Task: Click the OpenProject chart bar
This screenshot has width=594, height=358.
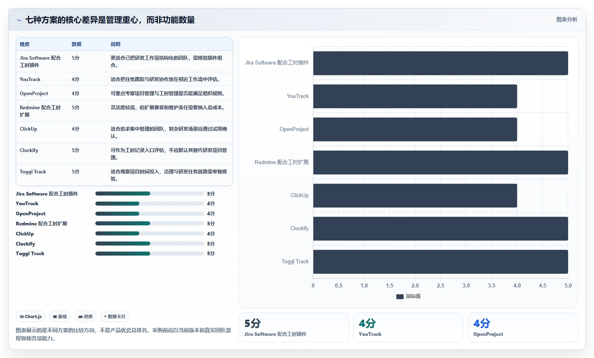Action: (415, 129)
